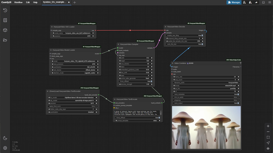This screenshot has height=153, width=273.
Task: Toggle bottom panel icon in top bar
Action: pyautogui.click(x=263, y=2)
